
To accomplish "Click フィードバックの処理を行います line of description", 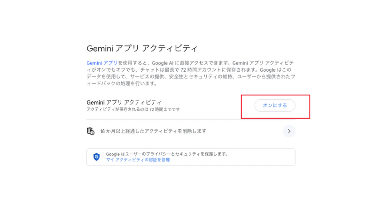I will coord(122,83).
